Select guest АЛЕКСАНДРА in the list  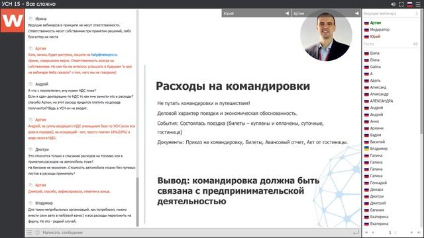(382, 101)
